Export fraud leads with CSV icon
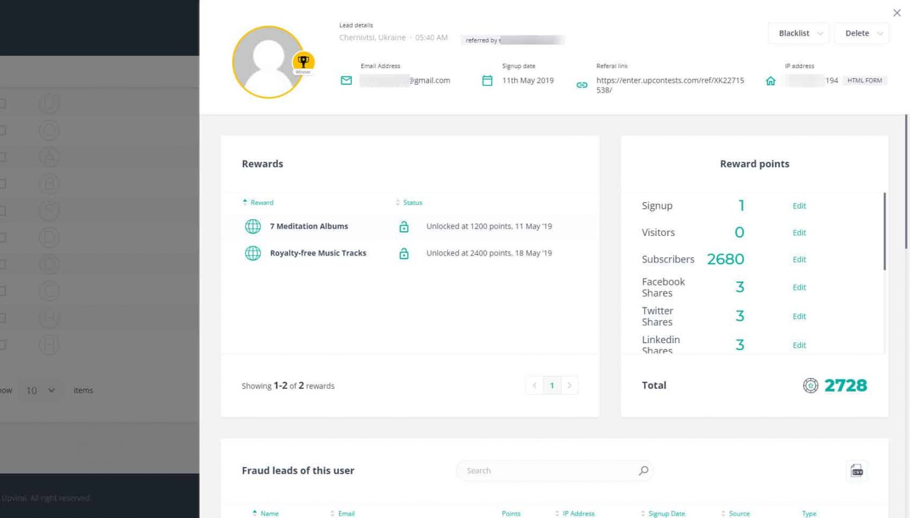 [x=857, y=471]
